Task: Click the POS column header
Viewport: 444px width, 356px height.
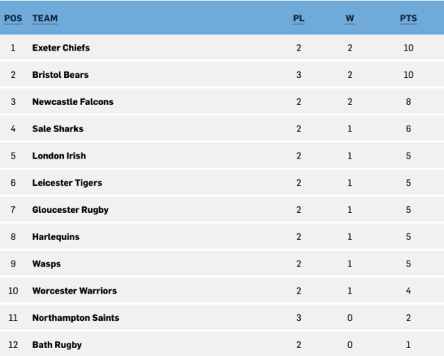Action: click(x=13, y=18)
